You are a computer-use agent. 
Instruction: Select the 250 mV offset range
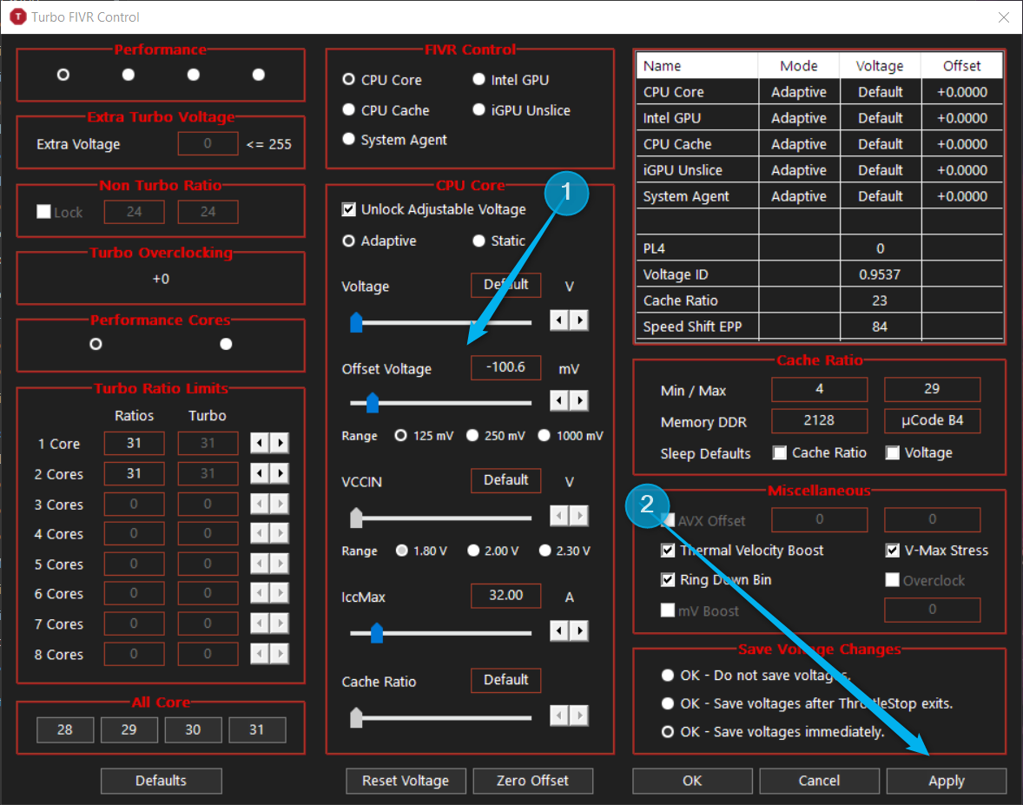pyautogui.click(x=474, y=436)
